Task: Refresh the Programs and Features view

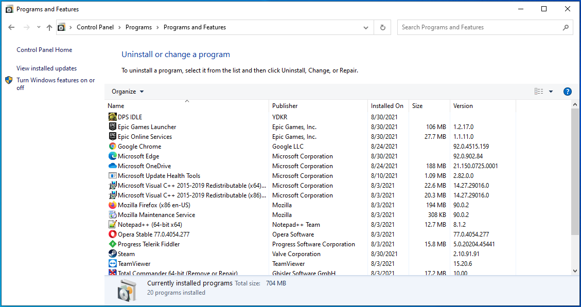Action: [382, 28]
